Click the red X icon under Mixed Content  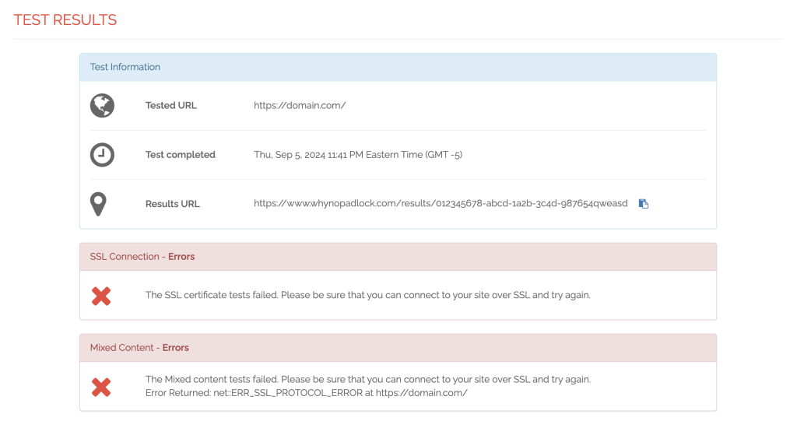tap(101, 387)
